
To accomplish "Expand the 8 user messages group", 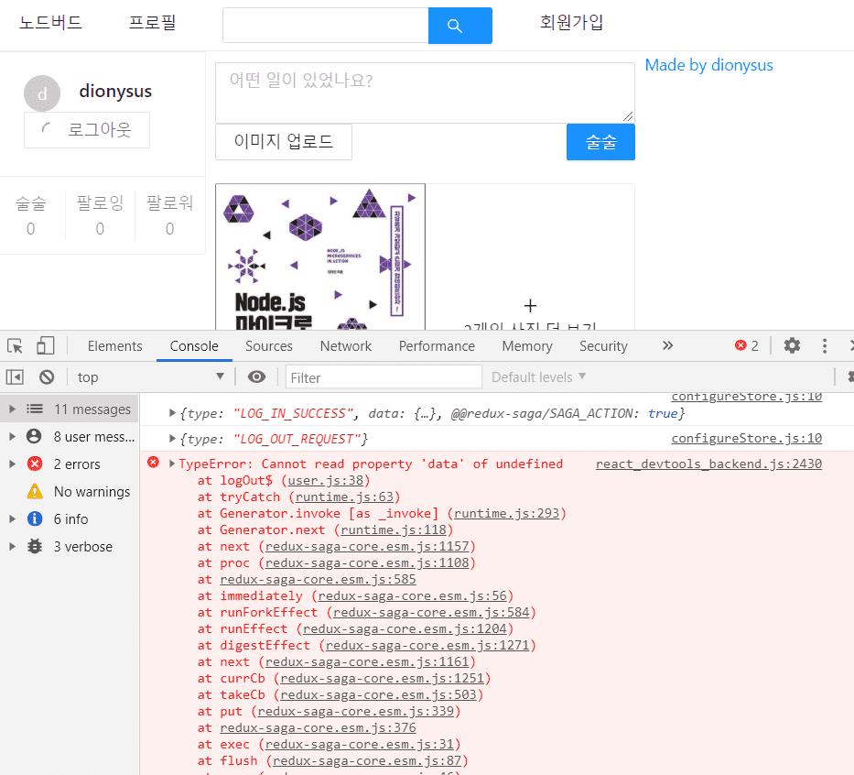I will pos(12,436).
